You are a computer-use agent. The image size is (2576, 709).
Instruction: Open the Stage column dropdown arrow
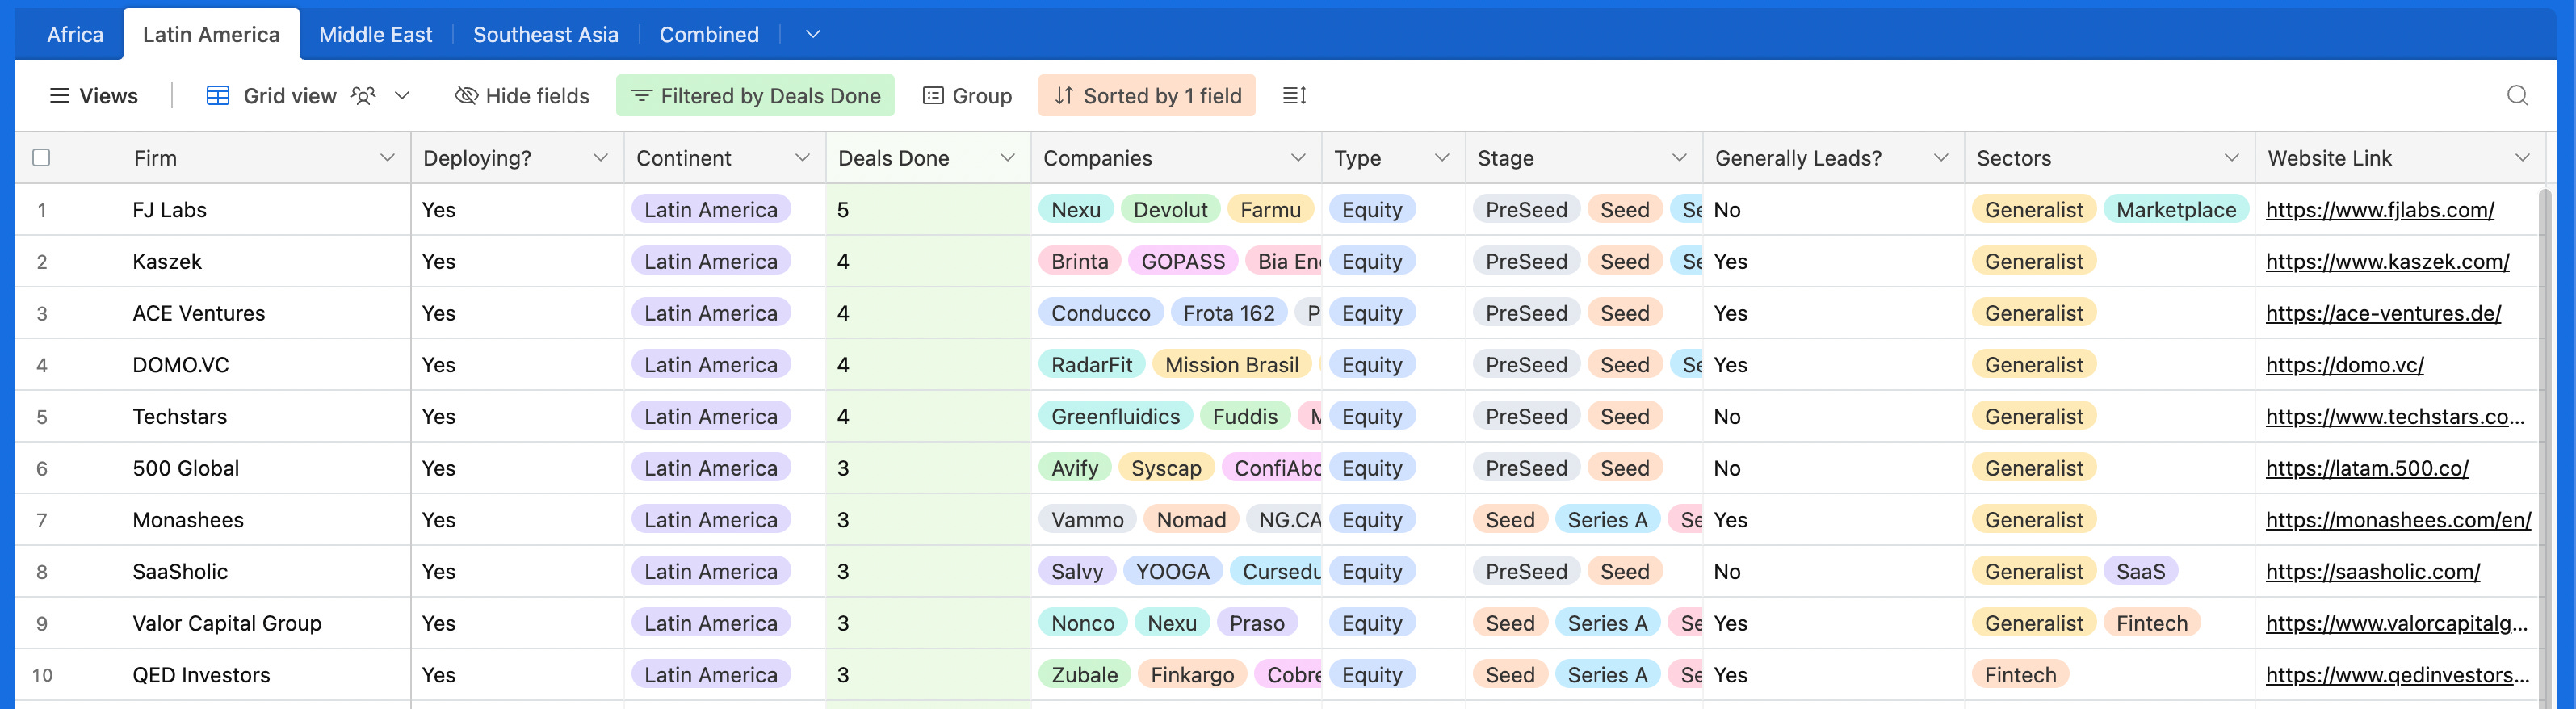point(1679,158)
